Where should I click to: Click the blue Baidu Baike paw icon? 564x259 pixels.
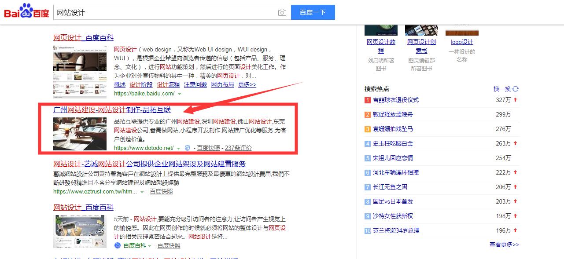pyautogui.click(x=118, y=245)
